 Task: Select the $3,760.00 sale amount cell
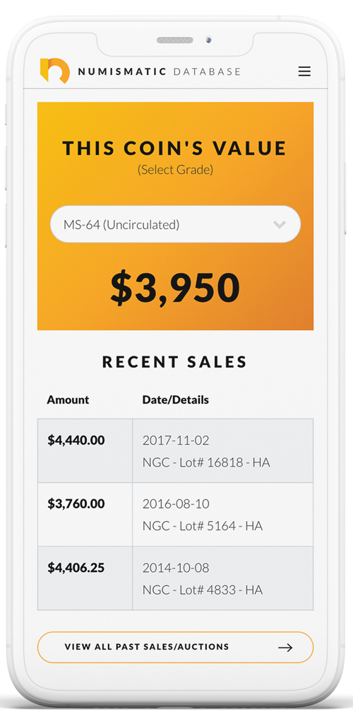tap(85, 515)
